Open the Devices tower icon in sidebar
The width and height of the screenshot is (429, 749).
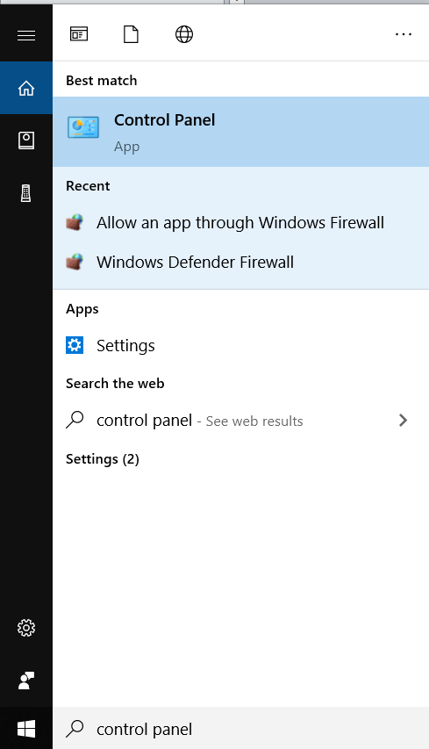[26, 193]
